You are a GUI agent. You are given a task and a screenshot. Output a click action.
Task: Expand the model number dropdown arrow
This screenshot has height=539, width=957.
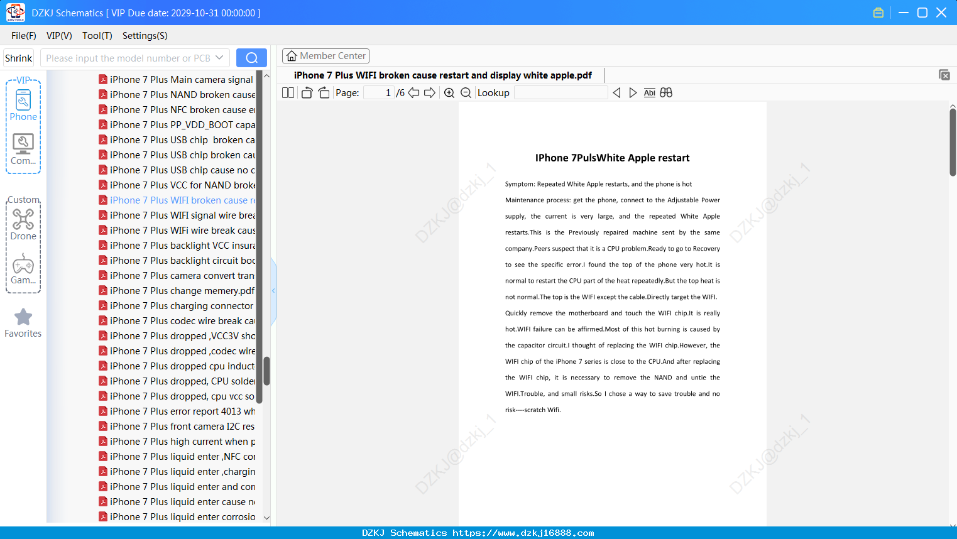[x=219, y=58]
